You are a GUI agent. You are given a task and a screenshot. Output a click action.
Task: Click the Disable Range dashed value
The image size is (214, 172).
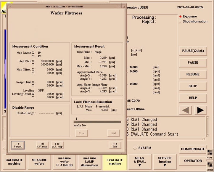46,113
